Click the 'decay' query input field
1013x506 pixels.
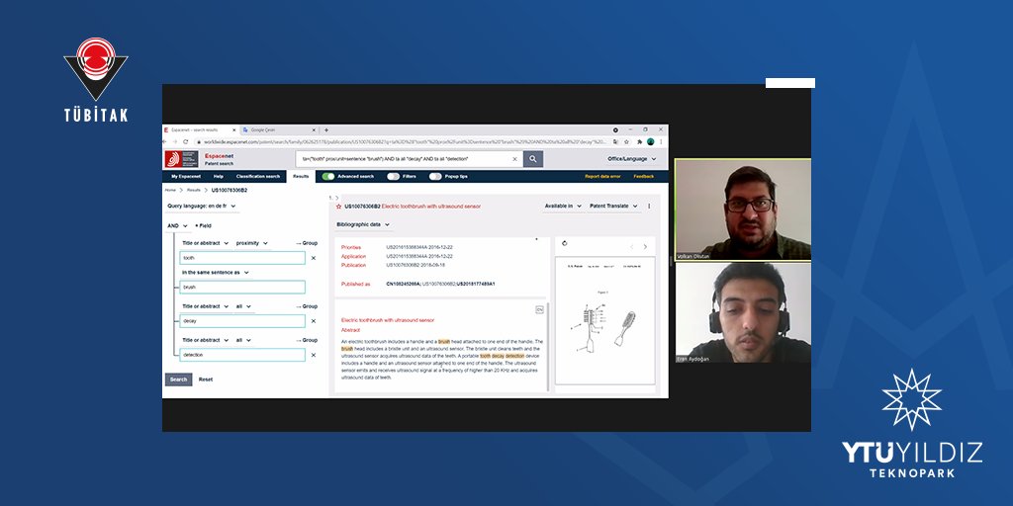click(x=242, y=321)
